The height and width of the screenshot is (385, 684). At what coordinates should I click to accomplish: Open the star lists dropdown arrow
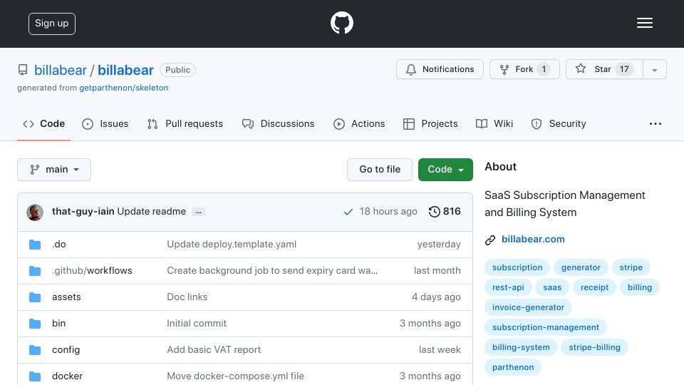(x=654, y=69)
